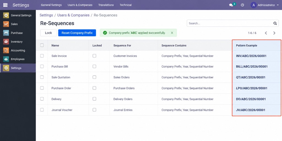Click the Settings breadcrumb link
Viewport: 282px width, 141px height.
click(46, 15)
